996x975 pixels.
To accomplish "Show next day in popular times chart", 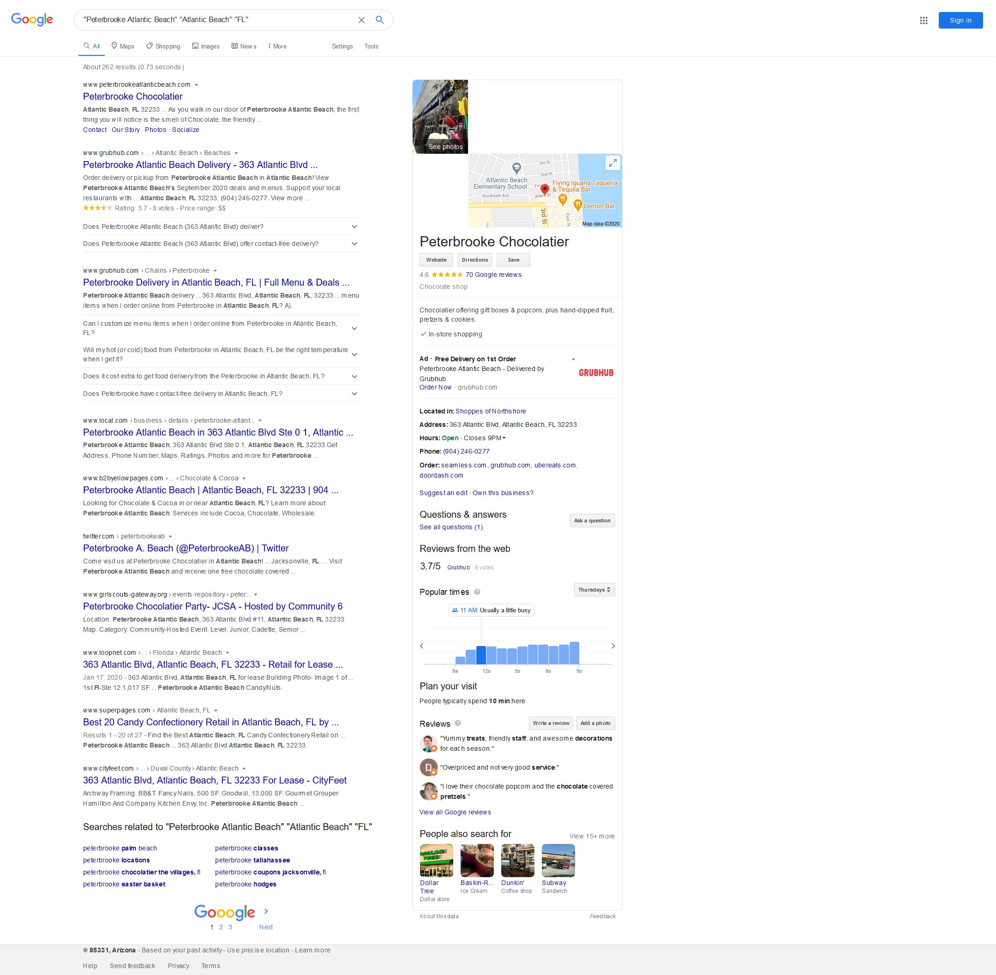I will [x=613, y=646].
